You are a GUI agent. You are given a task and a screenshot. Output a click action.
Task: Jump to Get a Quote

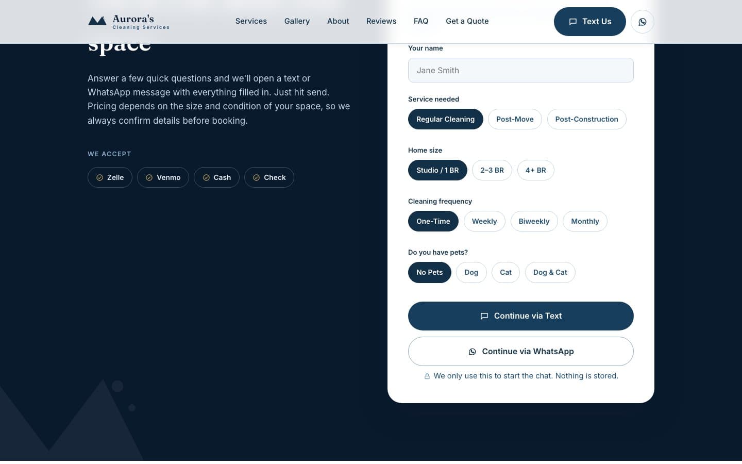467,21
